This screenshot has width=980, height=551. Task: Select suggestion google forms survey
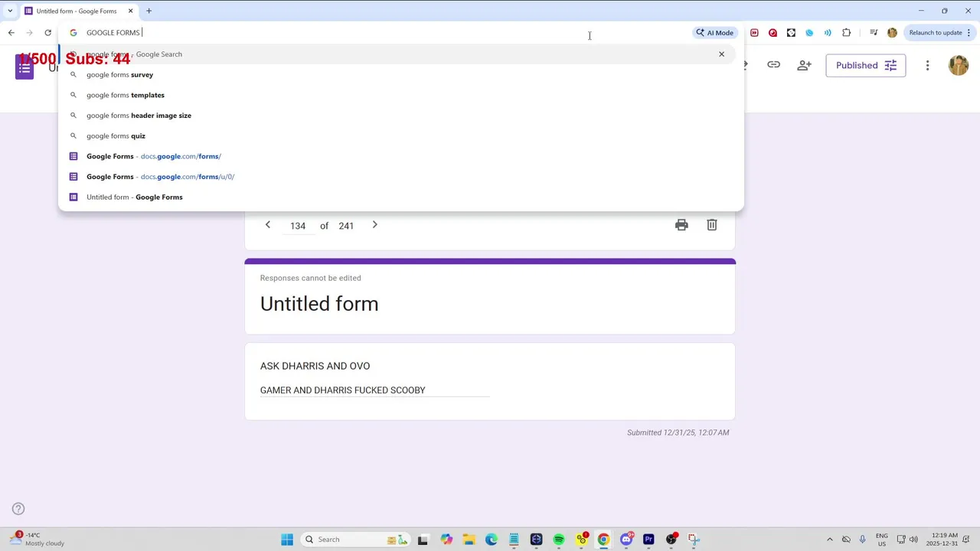pyautogui.click(x=401, y=75)
